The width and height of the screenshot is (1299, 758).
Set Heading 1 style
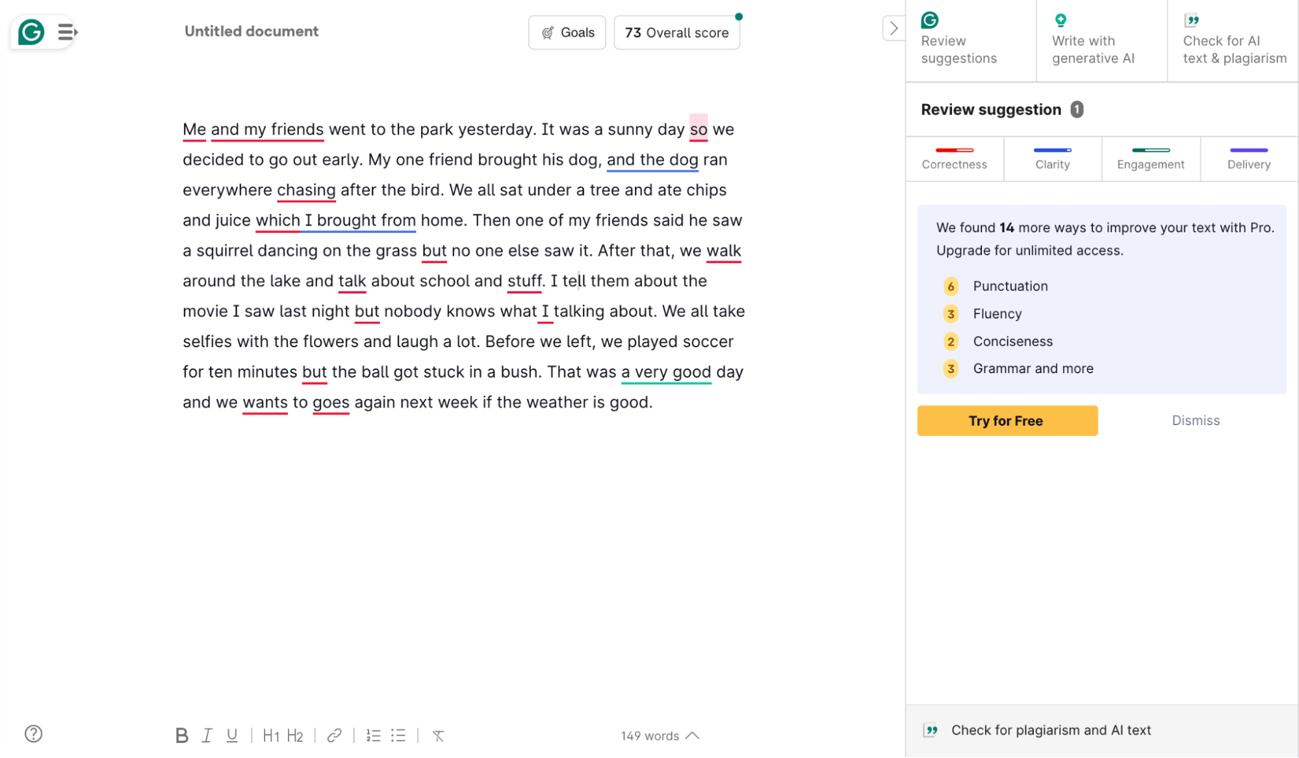click(271, 735)
